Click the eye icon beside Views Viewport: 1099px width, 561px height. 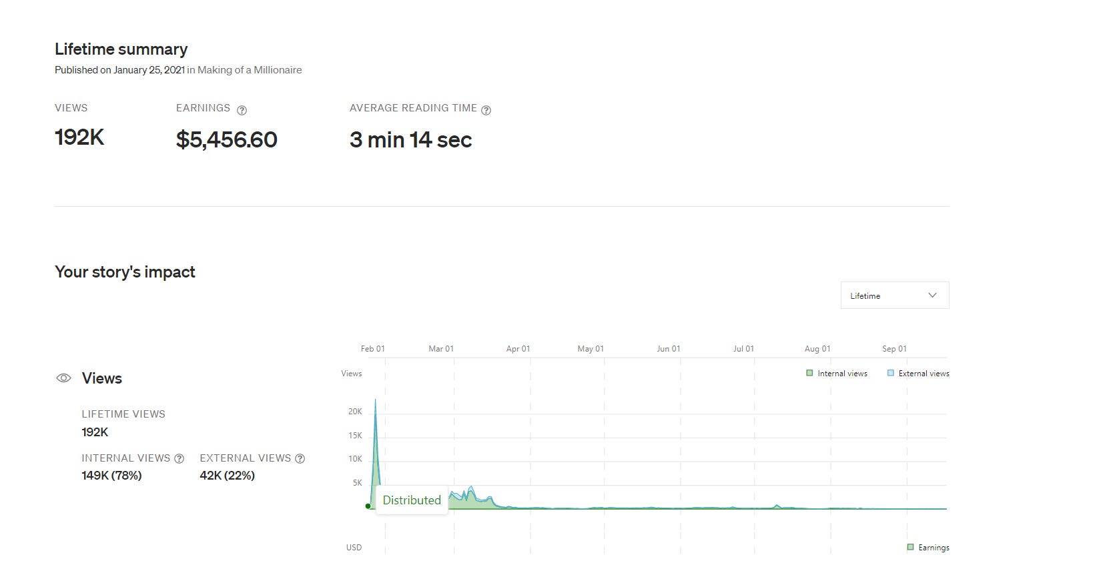point(63,378)
